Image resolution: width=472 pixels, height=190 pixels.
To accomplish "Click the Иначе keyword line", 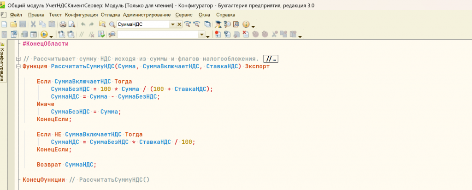I will coord(46,104).
